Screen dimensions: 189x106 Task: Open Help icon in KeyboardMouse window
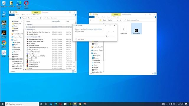point(155,17)
